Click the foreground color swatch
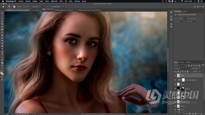The width and height of the screenshot is (205, 115). pyautogui.click(x=2, y=73)
